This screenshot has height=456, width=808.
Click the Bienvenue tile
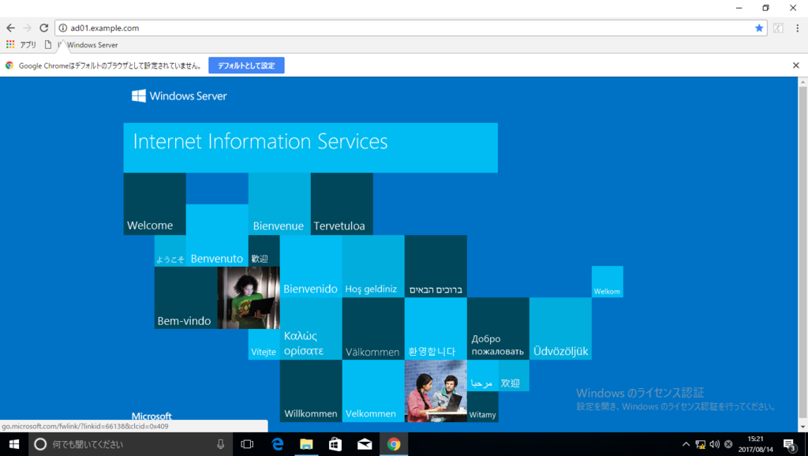click(279, 204)
